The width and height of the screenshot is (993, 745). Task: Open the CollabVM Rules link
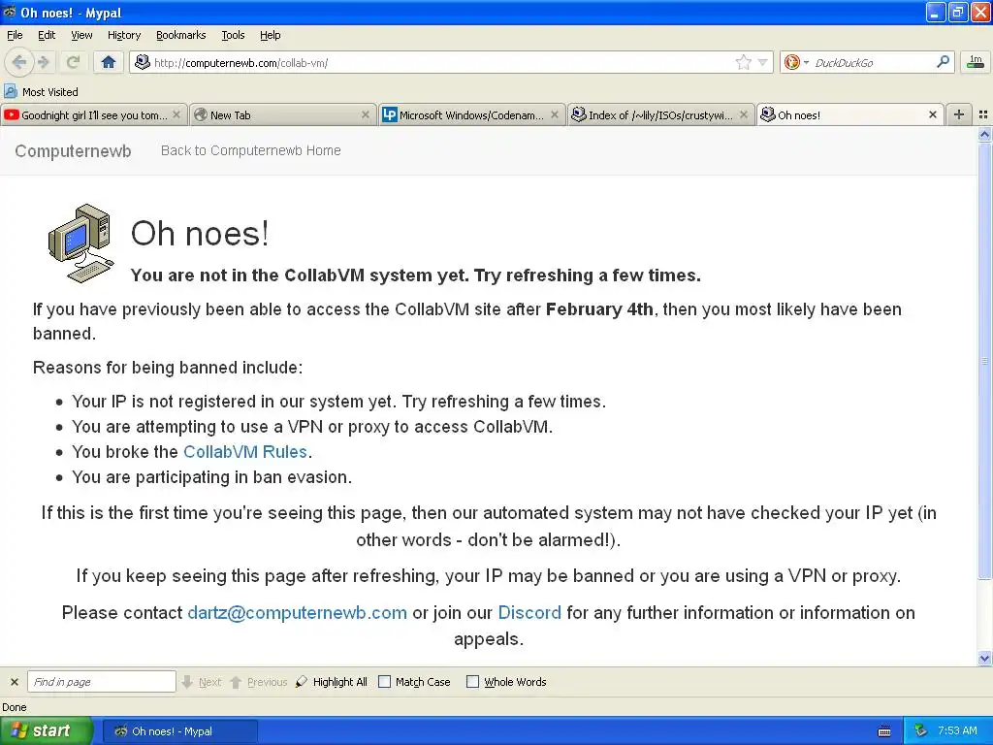245,452
